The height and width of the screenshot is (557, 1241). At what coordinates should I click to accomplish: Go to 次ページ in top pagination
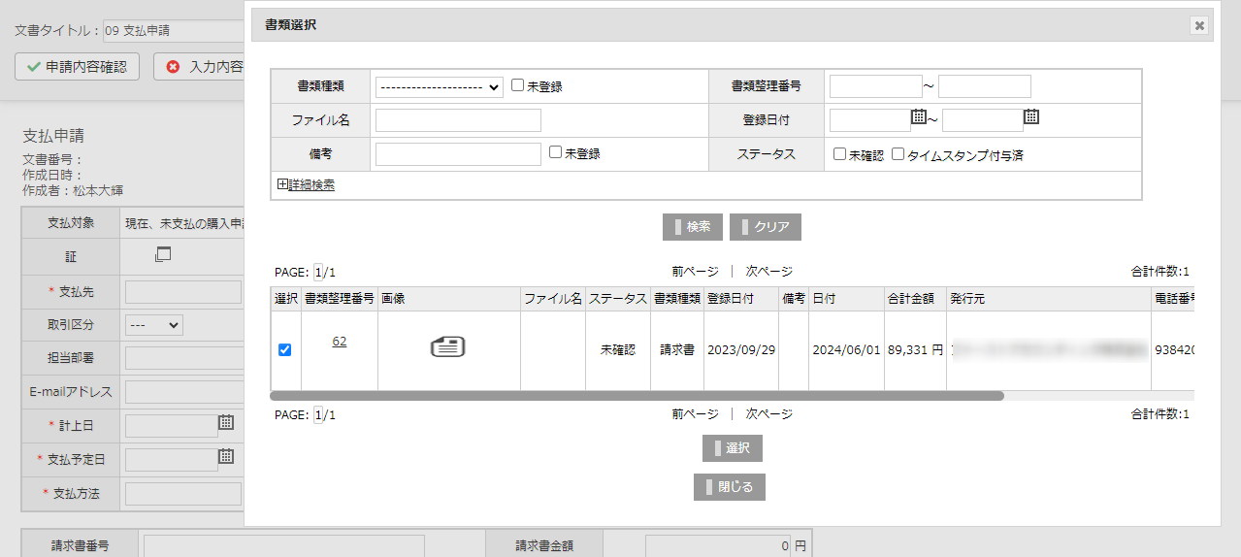tap(768, 272)
